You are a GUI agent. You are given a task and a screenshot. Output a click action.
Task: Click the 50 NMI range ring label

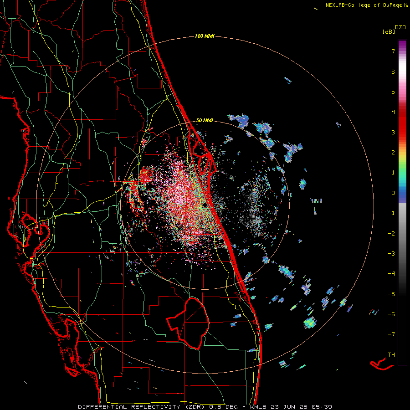click(205, 121)
